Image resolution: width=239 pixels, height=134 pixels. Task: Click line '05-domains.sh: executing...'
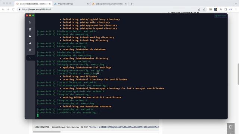[x=66, y=55]
